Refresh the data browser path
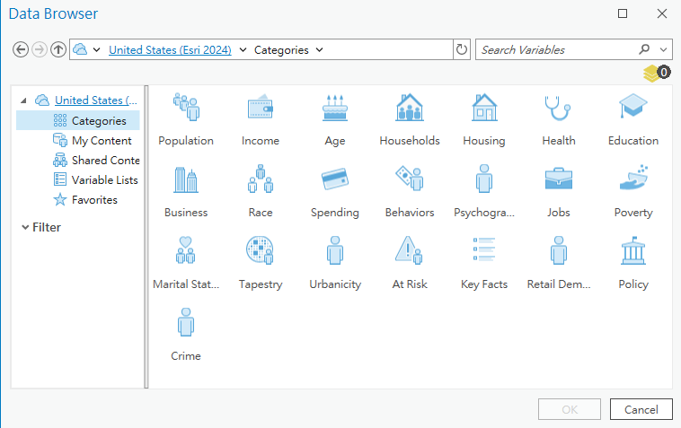Screen dimensions: 681x428 coord(462,50)
